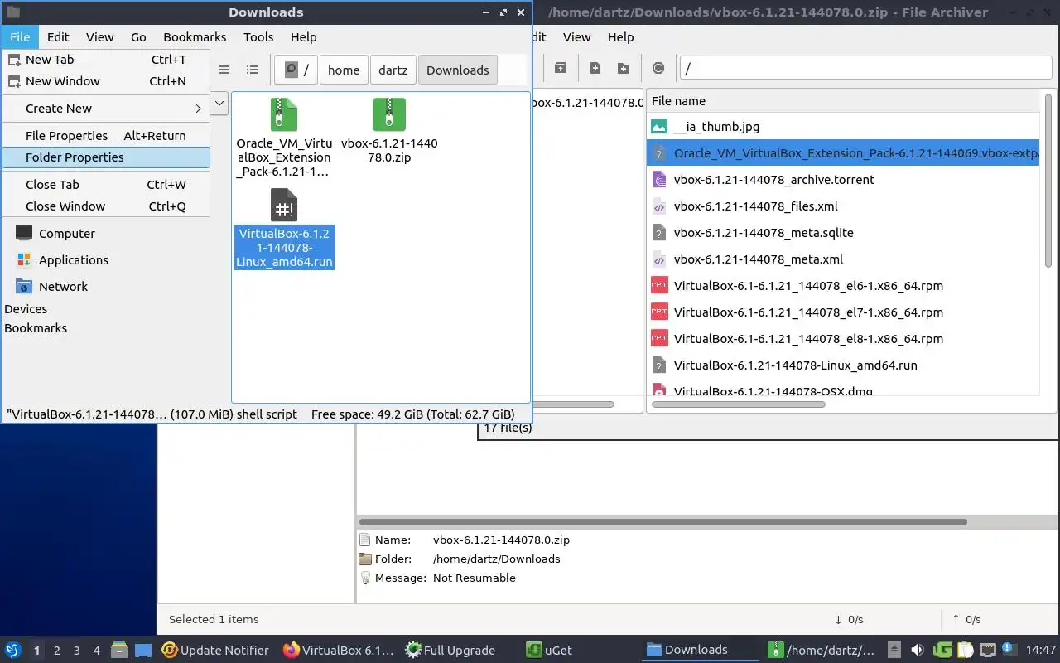
Task: Switch to the Firefox VirtualBox taskbar window
Action: [338, 651]
